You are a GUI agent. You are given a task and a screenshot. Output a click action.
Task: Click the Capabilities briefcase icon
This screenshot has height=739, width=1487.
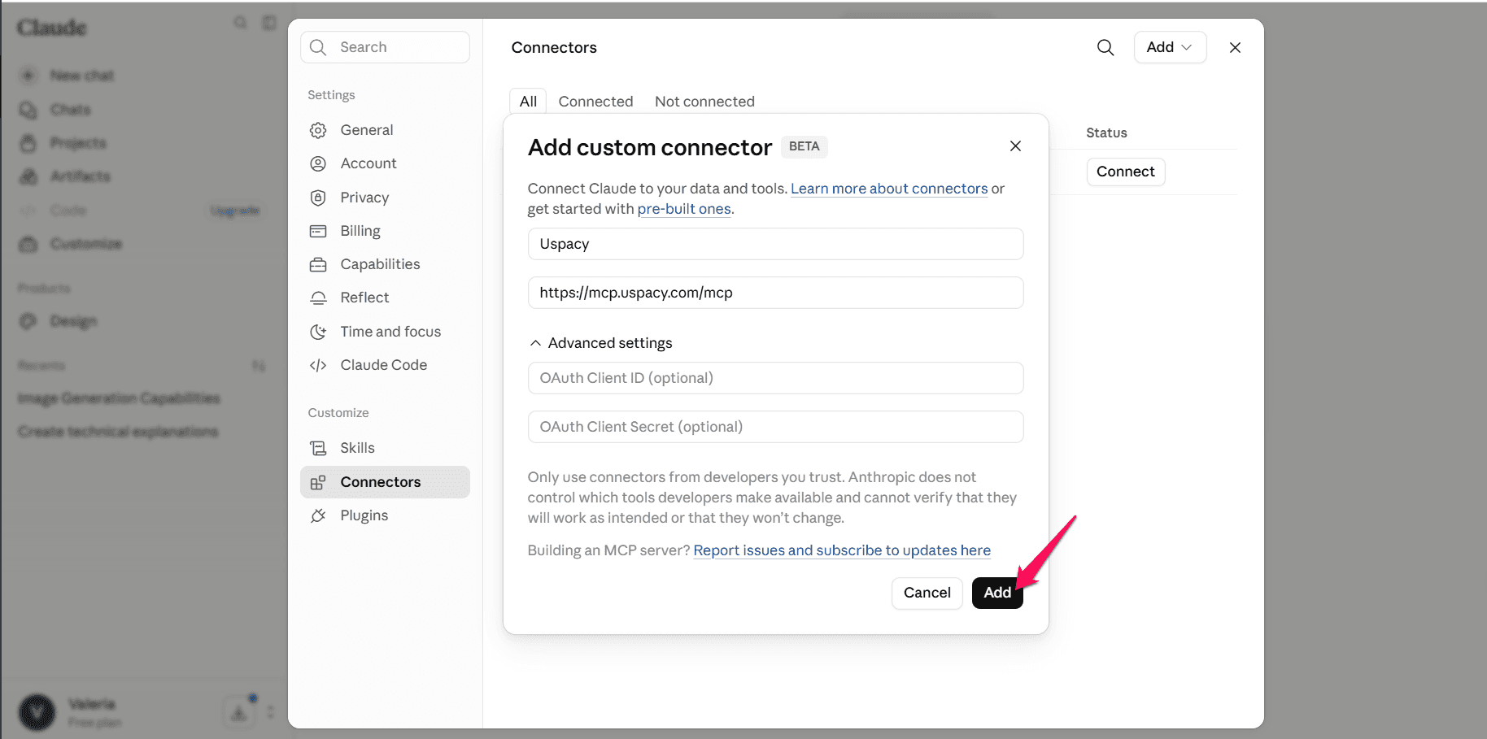tap(318, 264)
